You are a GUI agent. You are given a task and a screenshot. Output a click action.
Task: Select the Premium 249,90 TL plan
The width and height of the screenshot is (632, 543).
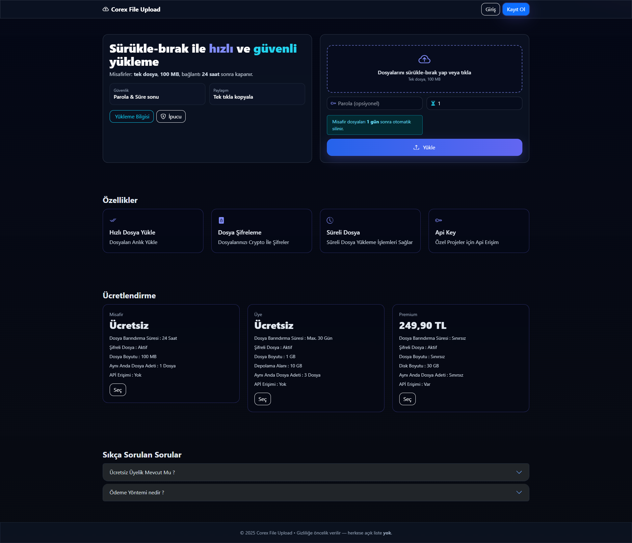pyautogui.click(x=407, y=399)
